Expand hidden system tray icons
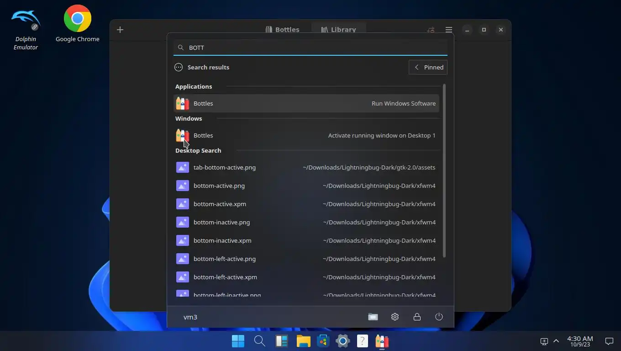Image resolution: width=621 pixels, height=351 pixels. click(x=556, y=341)
